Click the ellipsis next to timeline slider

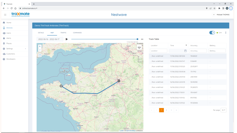pos(142,39)
